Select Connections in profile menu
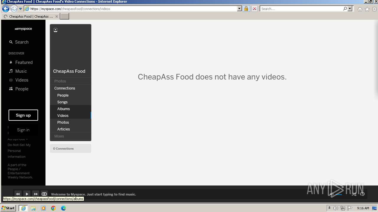The width and height of the screenshot is (378, 212). 65,88
